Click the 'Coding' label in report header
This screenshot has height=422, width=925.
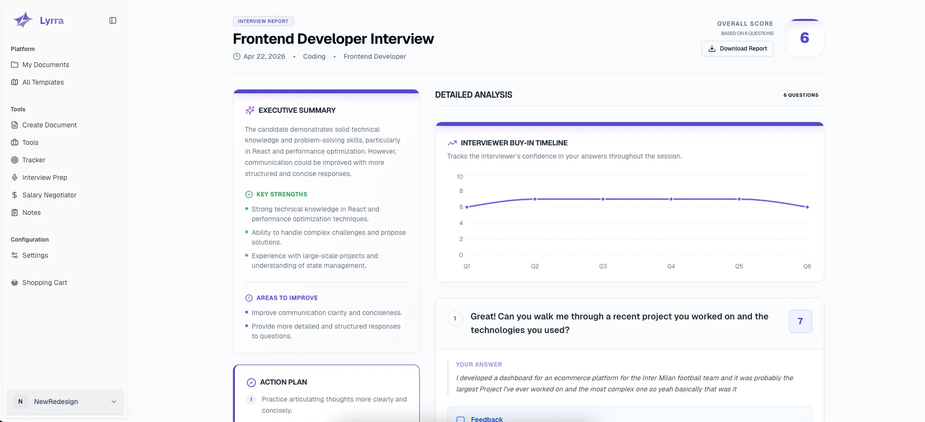point(314,56)
